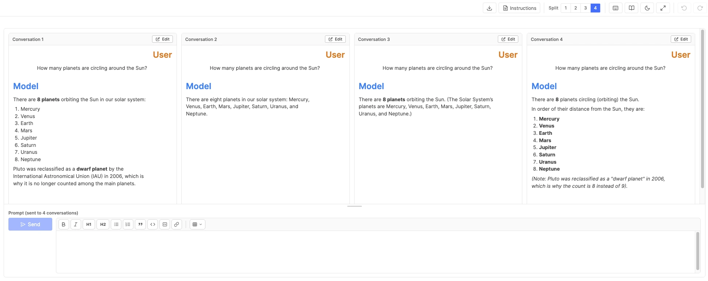This screenshot has height=281, width=708.
Task: Click the download icon in top toolbar
Action: point(489,8)
